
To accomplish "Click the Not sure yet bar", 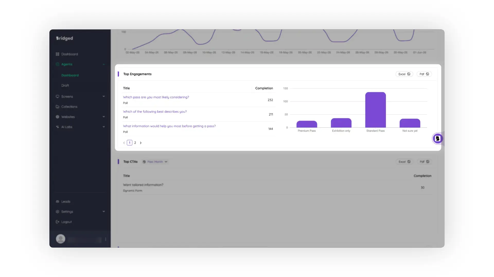I will pos(410,123).
